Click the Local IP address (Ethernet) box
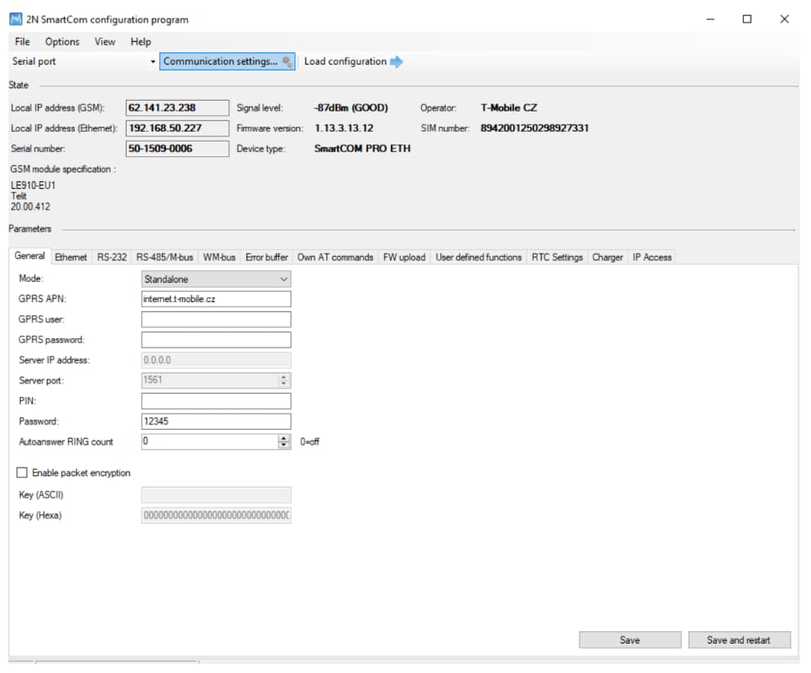 coord(178,128)
